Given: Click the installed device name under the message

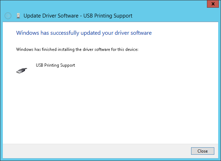Looking at the screenshot, I should coord(55,65).
